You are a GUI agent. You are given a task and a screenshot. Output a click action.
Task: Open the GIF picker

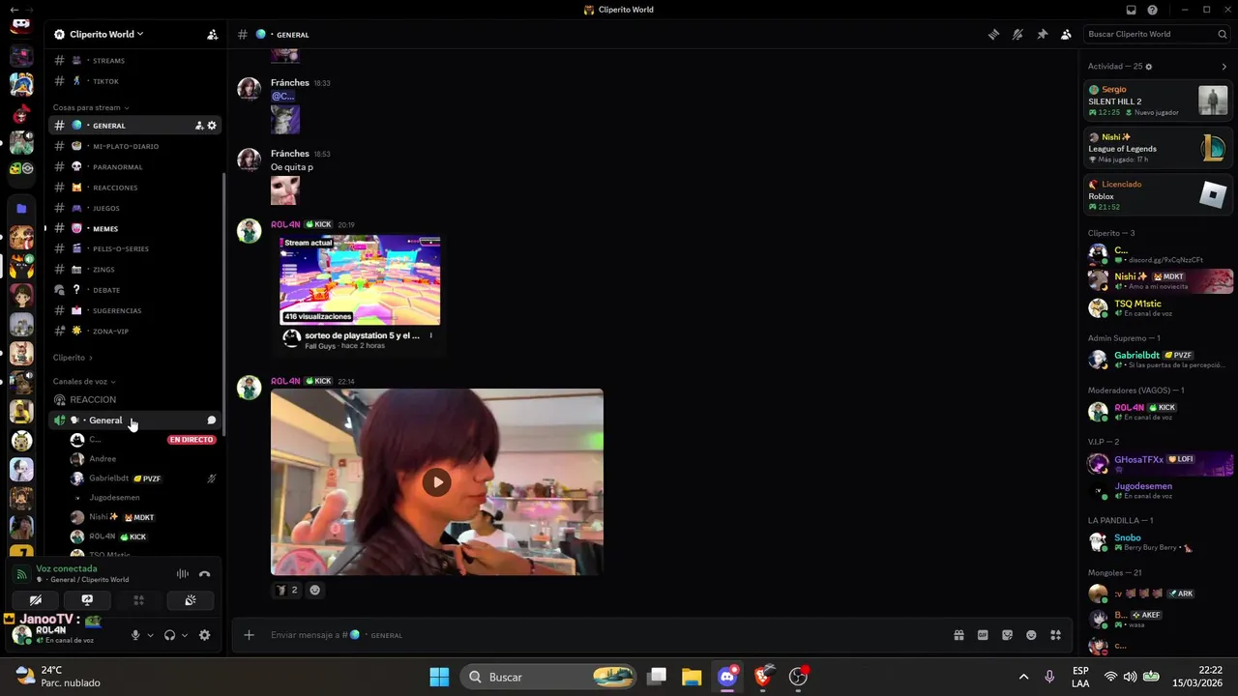(983, 635)
